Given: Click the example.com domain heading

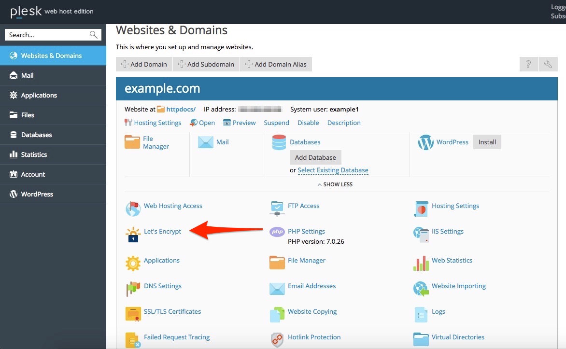Looking at the screenshot, I should (x=162, y=88).
